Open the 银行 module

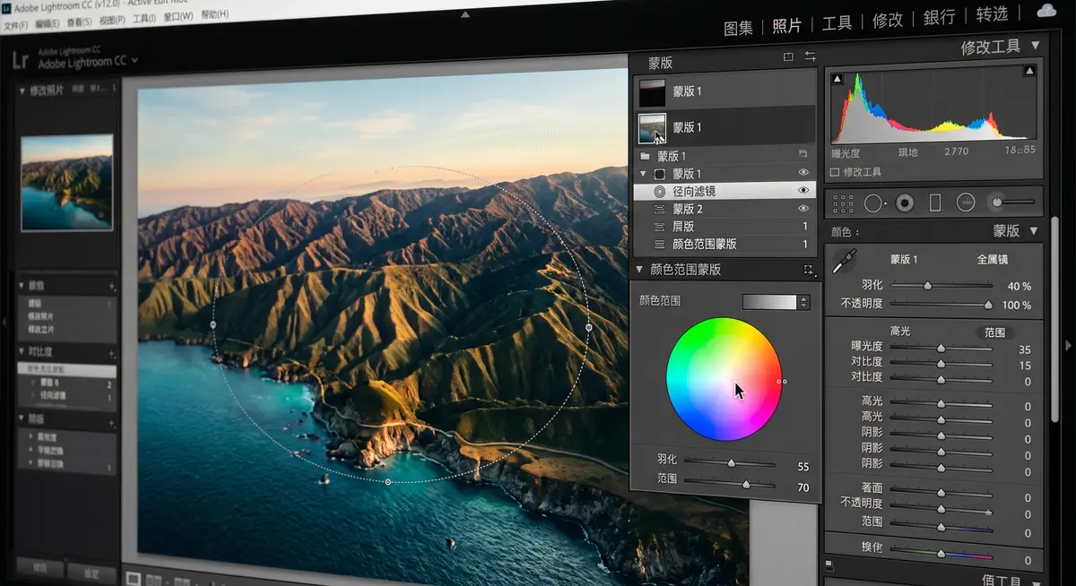tap(940, 17)
